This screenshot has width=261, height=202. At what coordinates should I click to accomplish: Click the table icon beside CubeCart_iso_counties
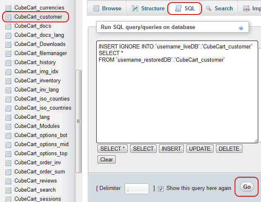pyautogui.click(x=8, y=99)
